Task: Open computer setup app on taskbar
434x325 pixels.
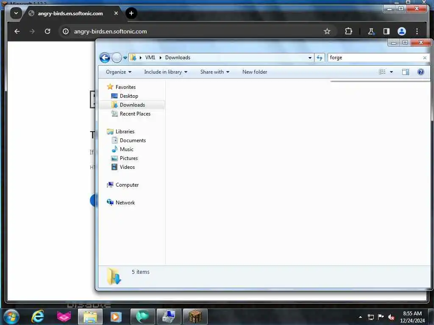Action: click(169, 317)
